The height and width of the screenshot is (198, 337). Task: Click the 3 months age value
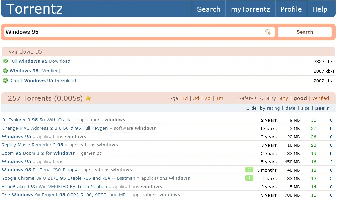pyautogui.click(x=267, y=170)
